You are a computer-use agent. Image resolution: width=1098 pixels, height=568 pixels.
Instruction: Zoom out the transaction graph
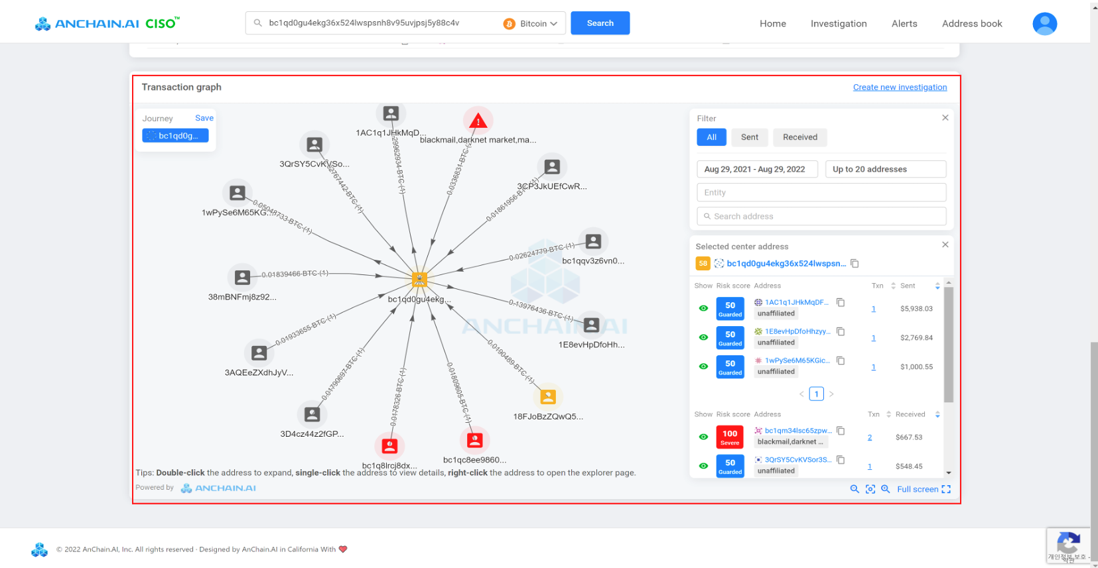click(855, 489)
